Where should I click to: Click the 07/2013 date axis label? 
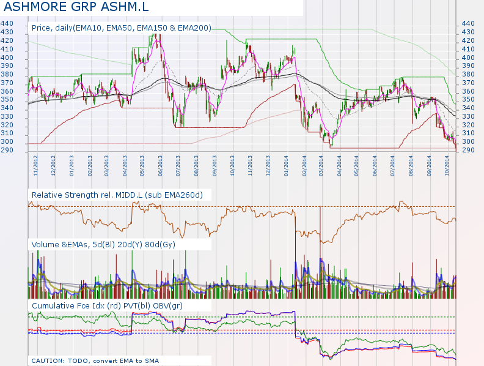(178, 166)
